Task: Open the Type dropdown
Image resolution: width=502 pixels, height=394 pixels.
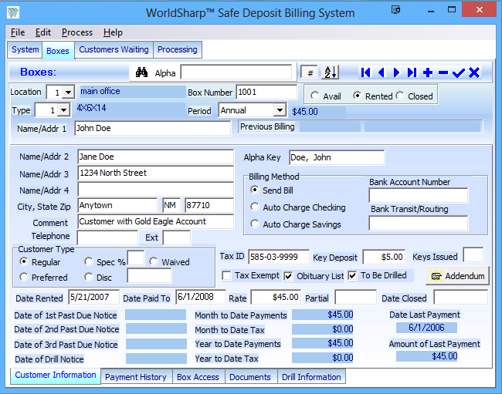Action: click(63, 111)
